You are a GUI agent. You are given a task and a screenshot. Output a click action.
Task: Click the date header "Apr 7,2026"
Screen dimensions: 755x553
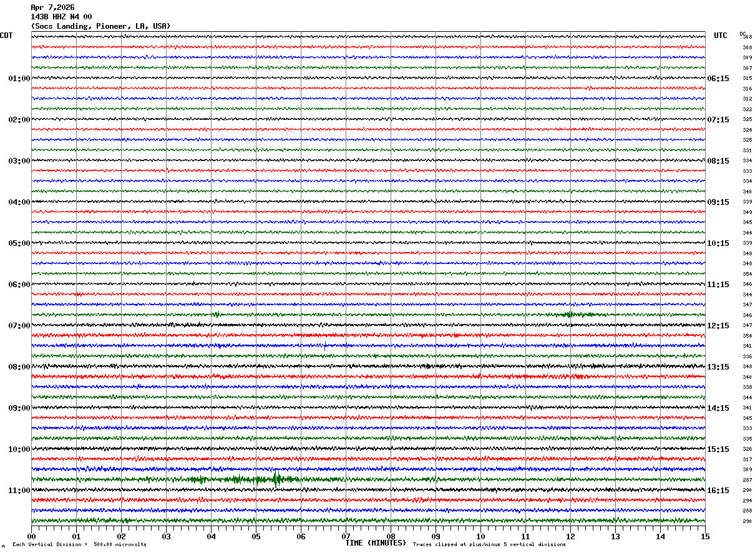click(52, 7)
